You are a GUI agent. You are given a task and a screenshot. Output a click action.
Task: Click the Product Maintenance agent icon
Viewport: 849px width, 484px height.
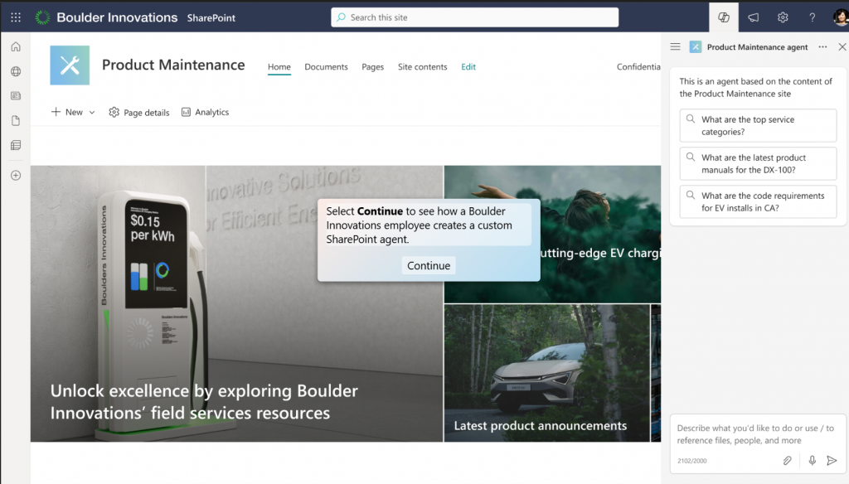pos(696,47)
